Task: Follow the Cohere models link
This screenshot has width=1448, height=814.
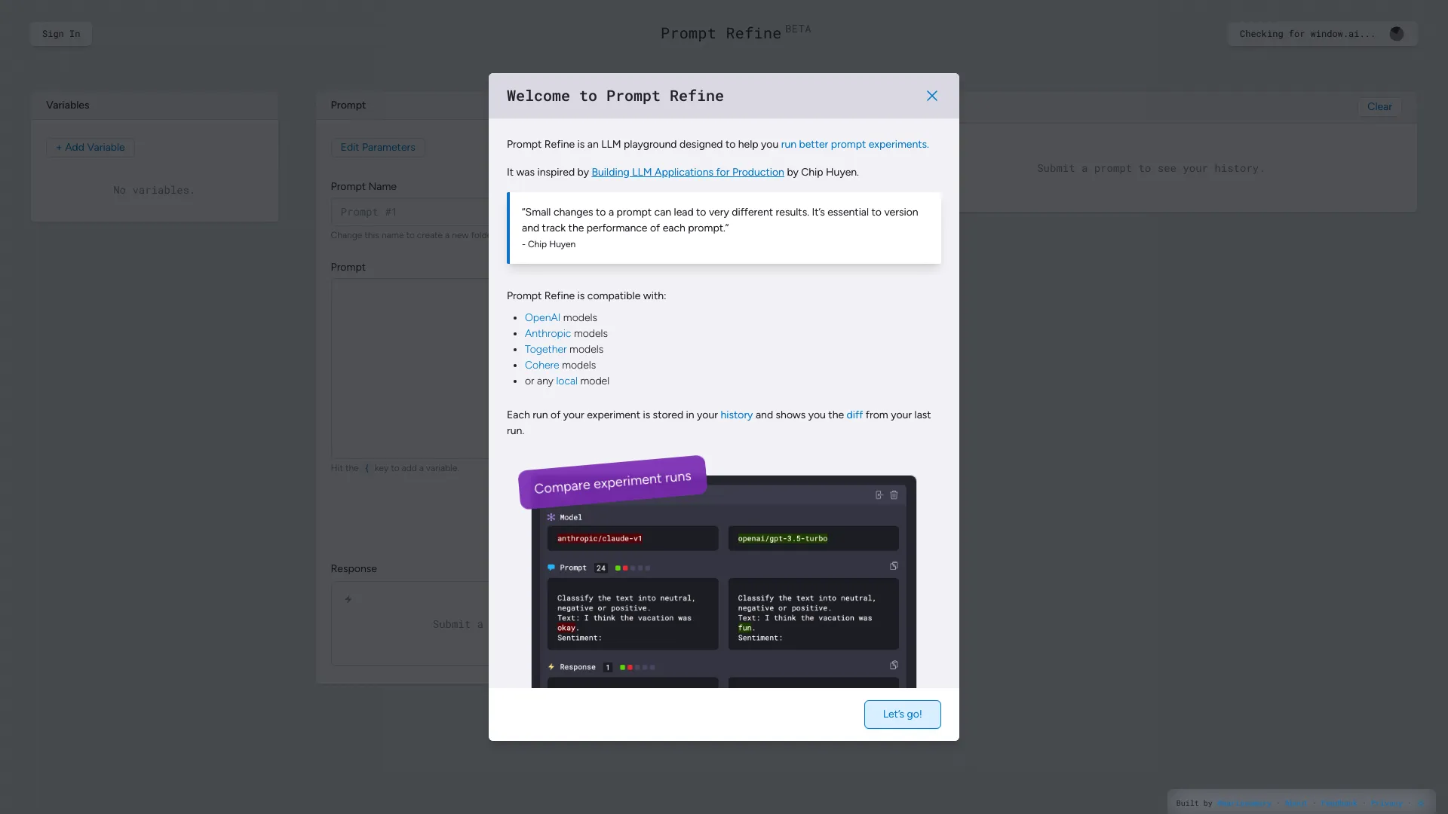Action: [541, 365]
